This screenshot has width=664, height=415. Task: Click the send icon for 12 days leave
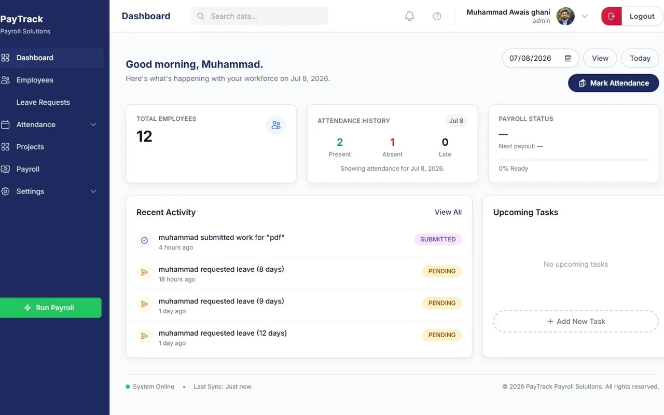click(x=145, y=336)
